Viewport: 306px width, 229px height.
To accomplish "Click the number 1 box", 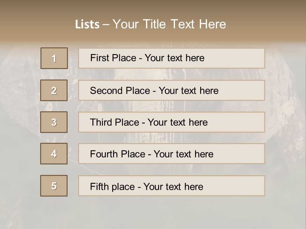I will 54,58.
